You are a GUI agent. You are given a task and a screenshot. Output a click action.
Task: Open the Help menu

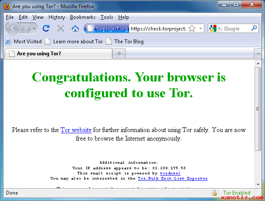[123, 17]
